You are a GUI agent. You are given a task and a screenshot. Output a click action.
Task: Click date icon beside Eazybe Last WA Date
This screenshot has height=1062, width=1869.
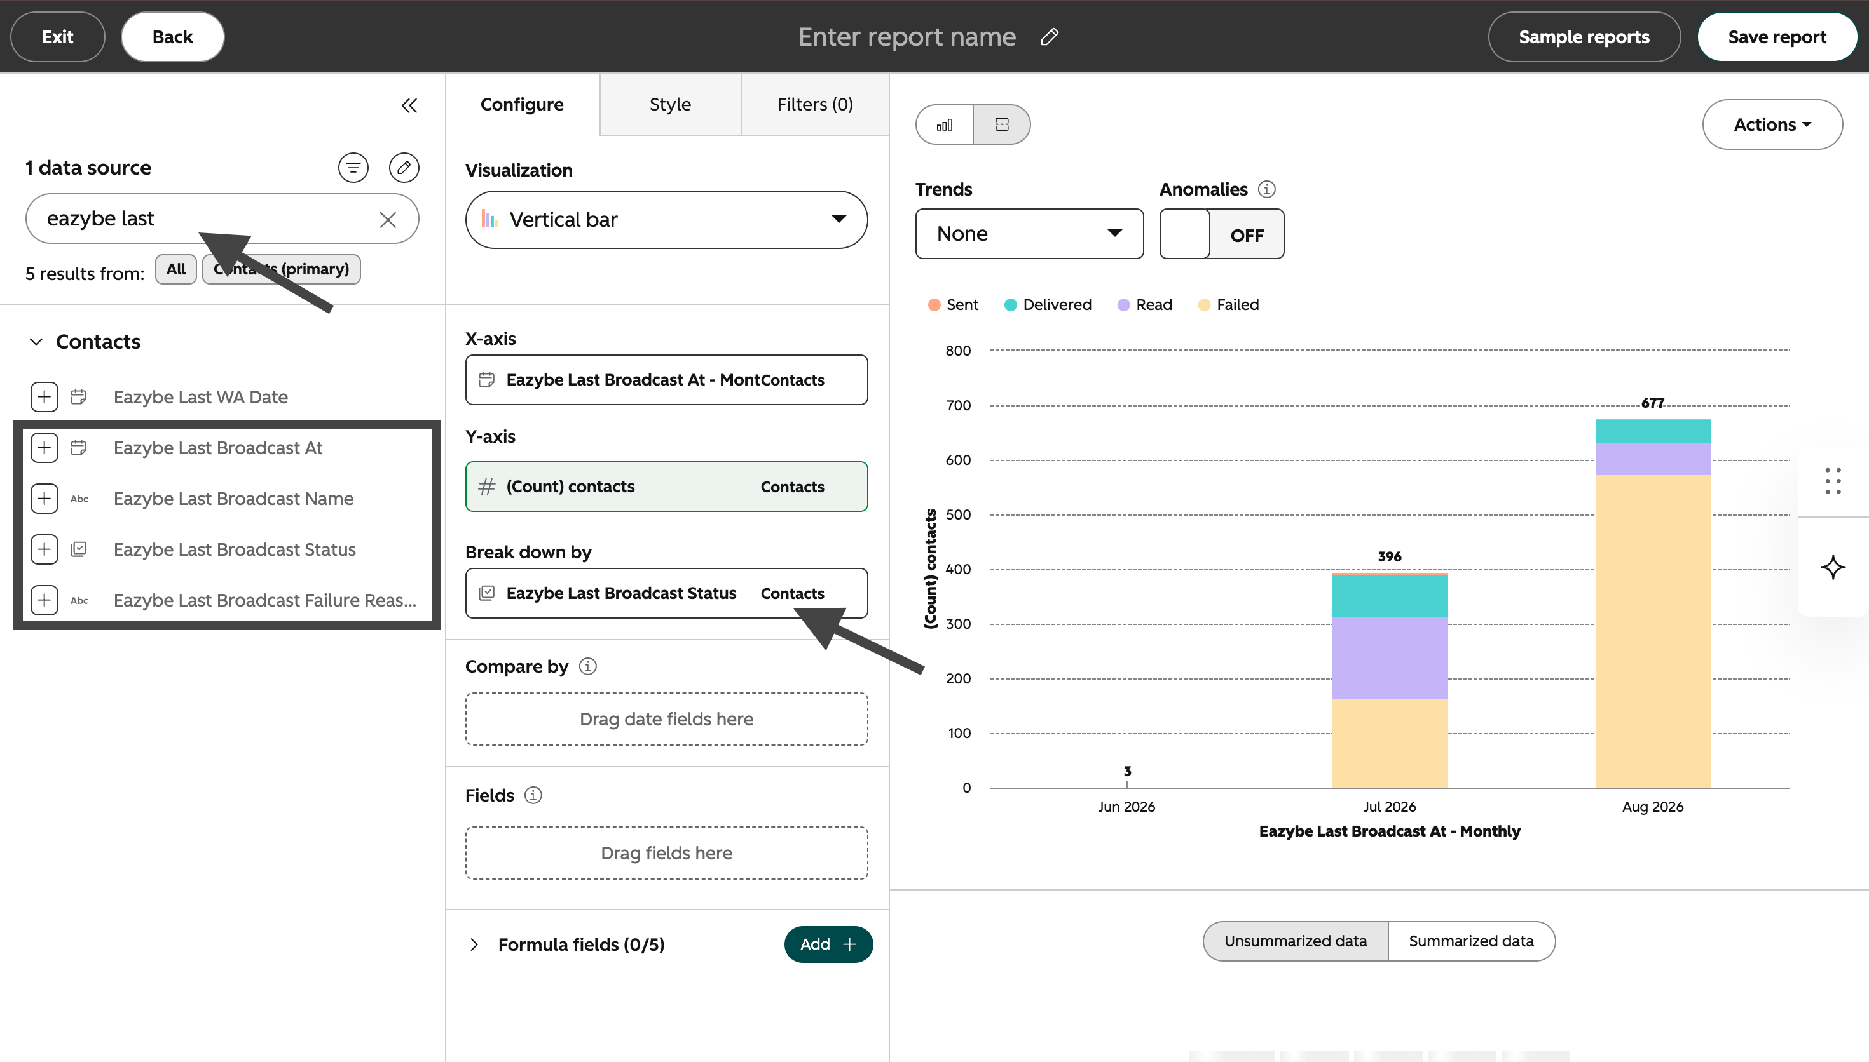79,397
